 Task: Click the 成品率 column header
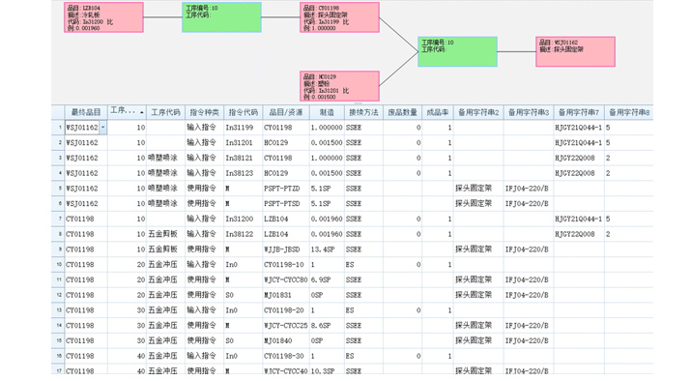[x=437, y=112]
